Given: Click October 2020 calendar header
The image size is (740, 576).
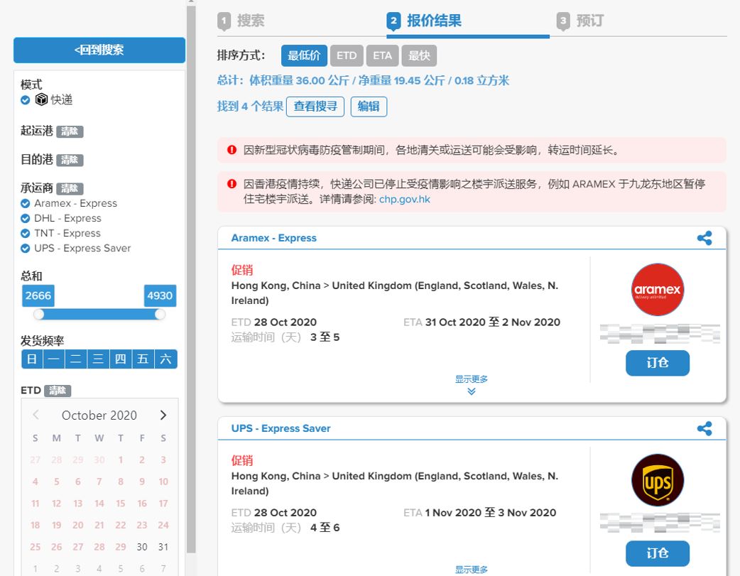Looking at the screenshot, I should pos(99,415).
